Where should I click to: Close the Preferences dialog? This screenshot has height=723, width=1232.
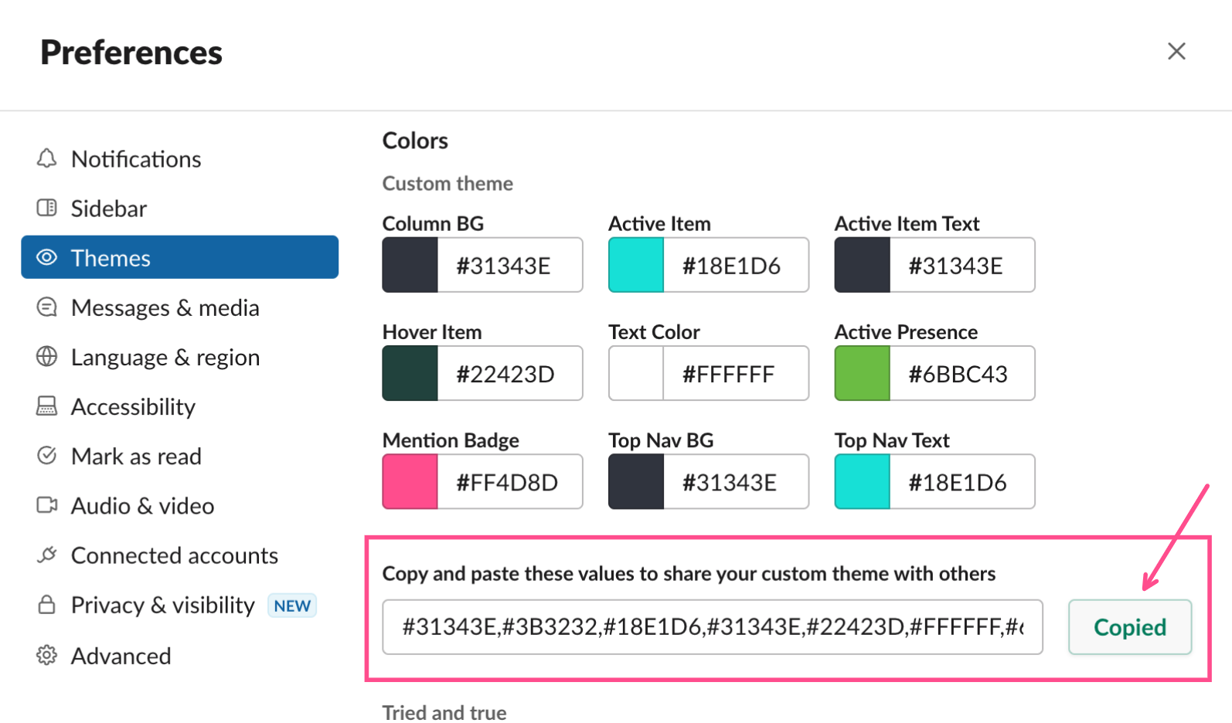pos(1176,52)
